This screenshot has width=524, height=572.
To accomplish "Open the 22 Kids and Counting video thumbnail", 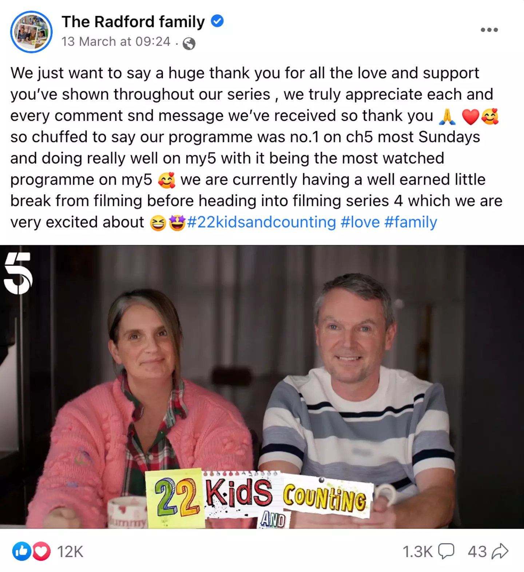I will (x=262, y=387).
